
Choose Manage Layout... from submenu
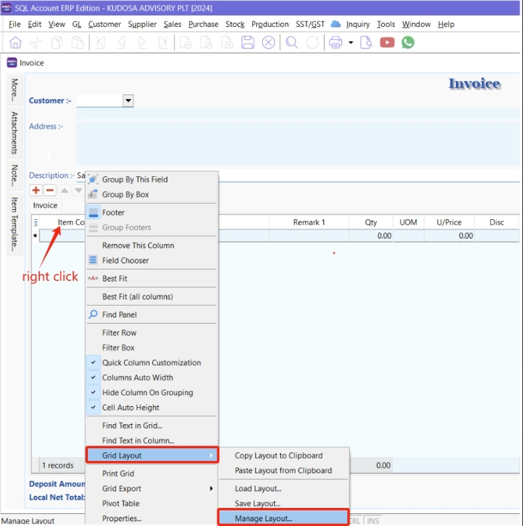pyautogui.click(x=264, y=518)
